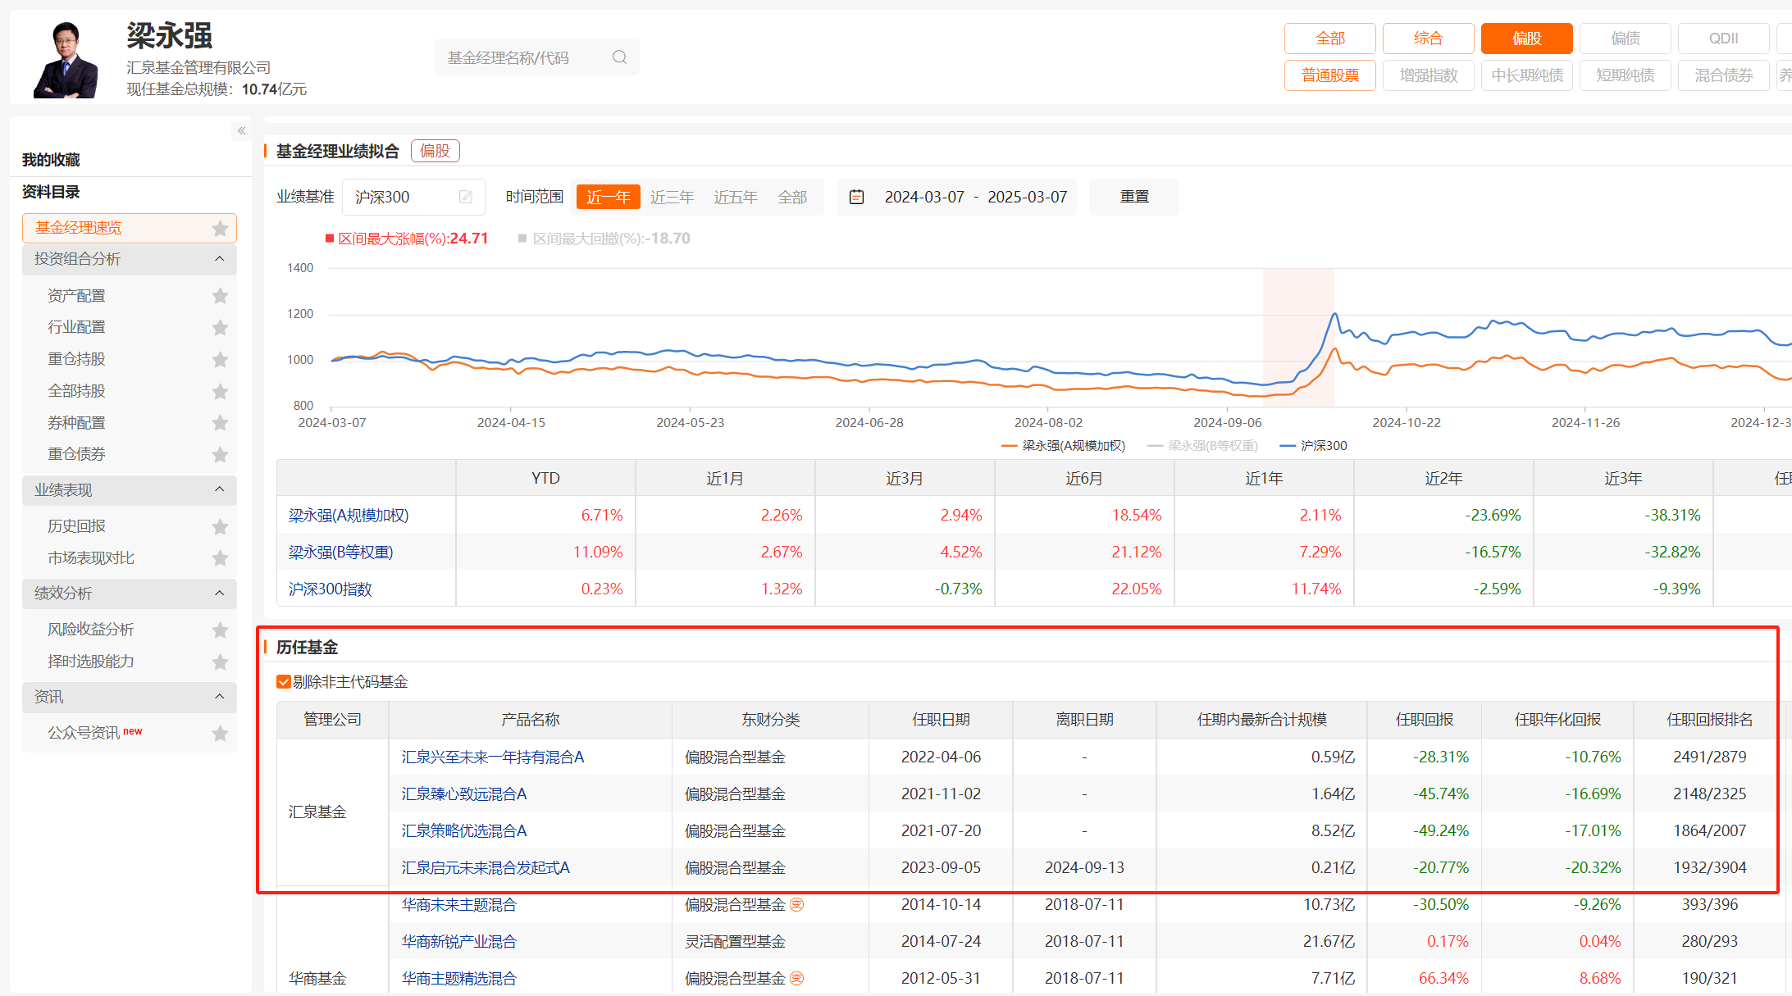Select the 普通股票 filter tab
The image size is (1792, 996).
coord(1329,75)
